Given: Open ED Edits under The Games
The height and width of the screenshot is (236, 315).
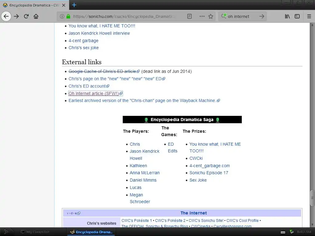Looking at the screenshot, I should 173,147.
